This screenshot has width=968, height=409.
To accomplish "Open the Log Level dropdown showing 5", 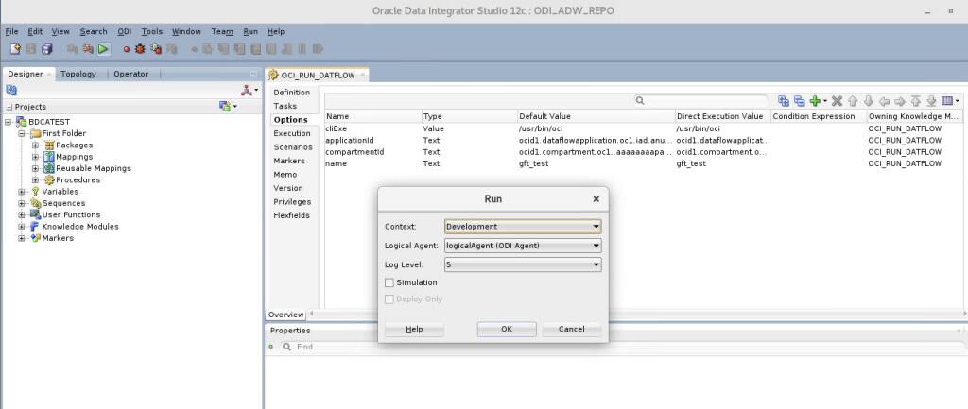I will 522,264.
